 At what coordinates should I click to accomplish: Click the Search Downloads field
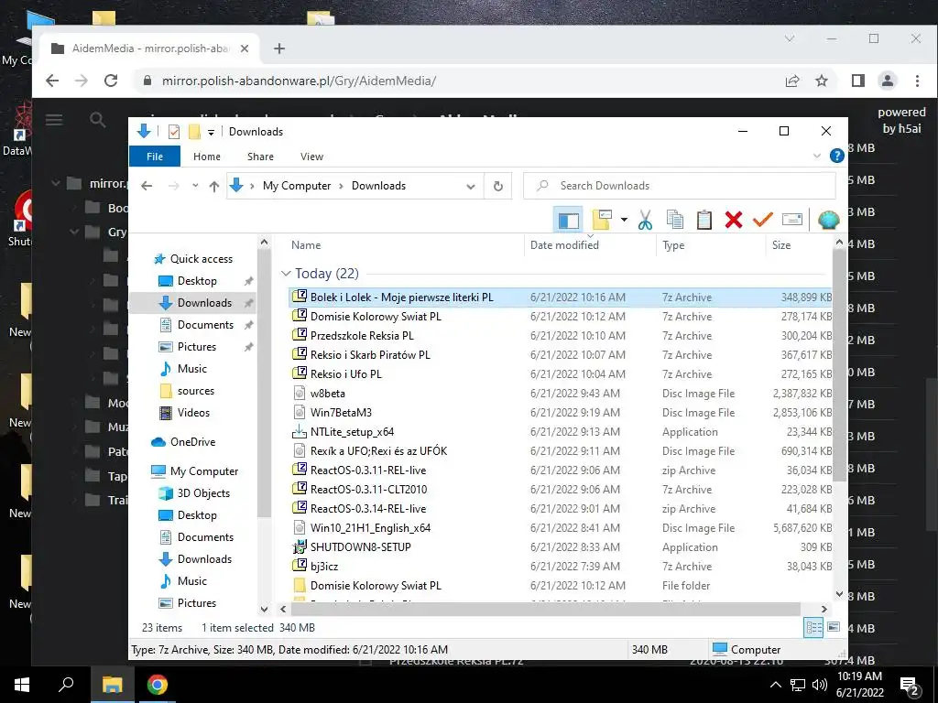[x=680, y=186]
